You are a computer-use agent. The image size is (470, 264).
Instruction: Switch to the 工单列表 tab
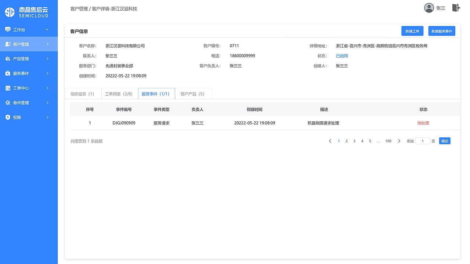119,93
